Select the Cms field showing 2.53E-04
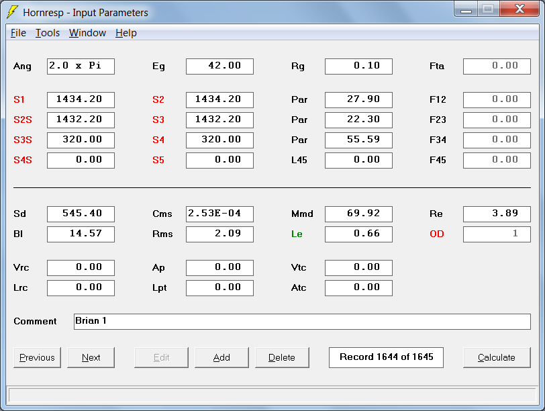This screenshot has width=545, height=411. [x=219, y=214]
